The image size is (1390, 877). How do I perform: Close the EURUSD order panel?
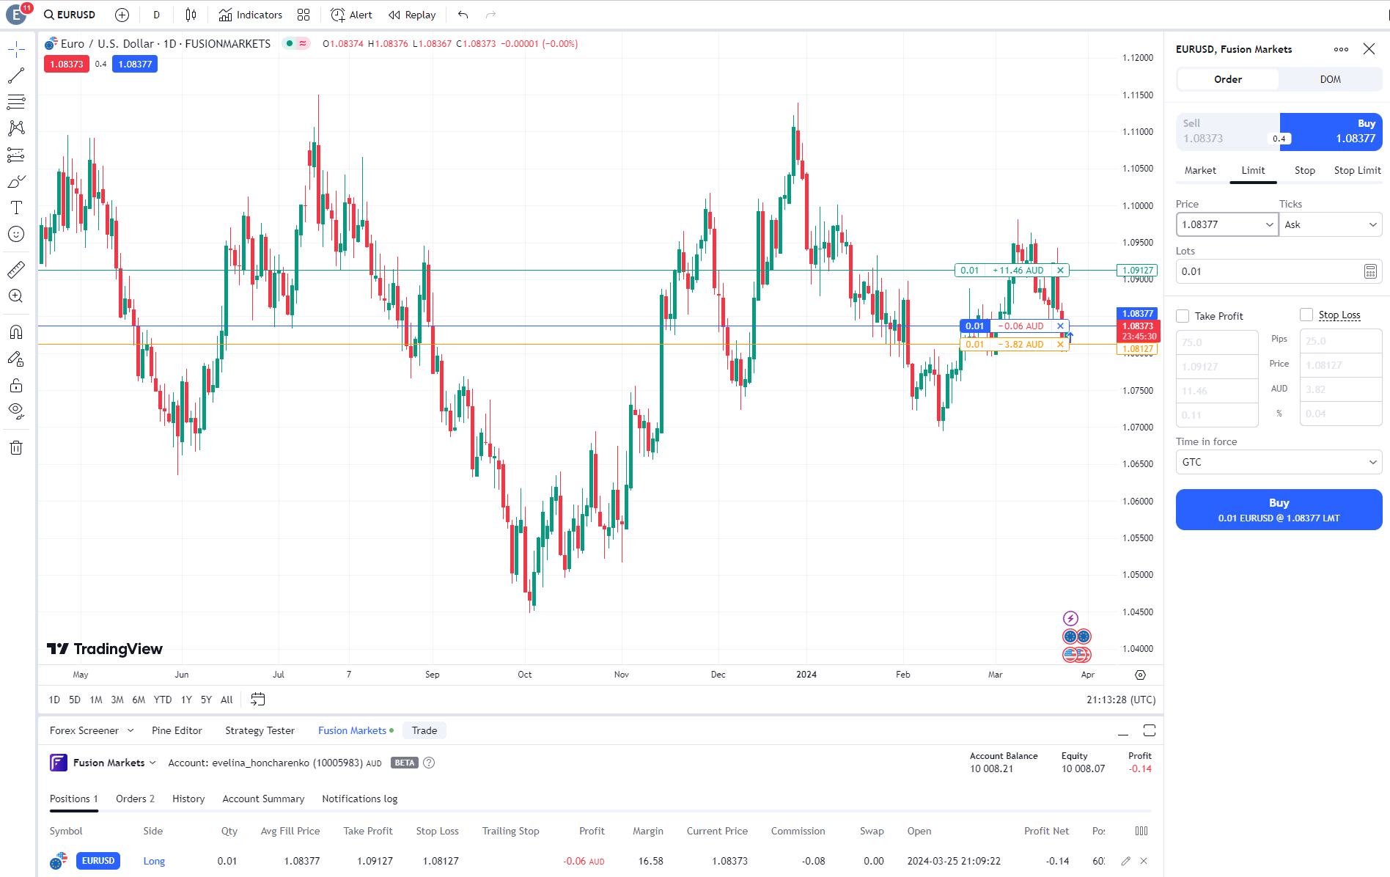(x=1369, y=49)
